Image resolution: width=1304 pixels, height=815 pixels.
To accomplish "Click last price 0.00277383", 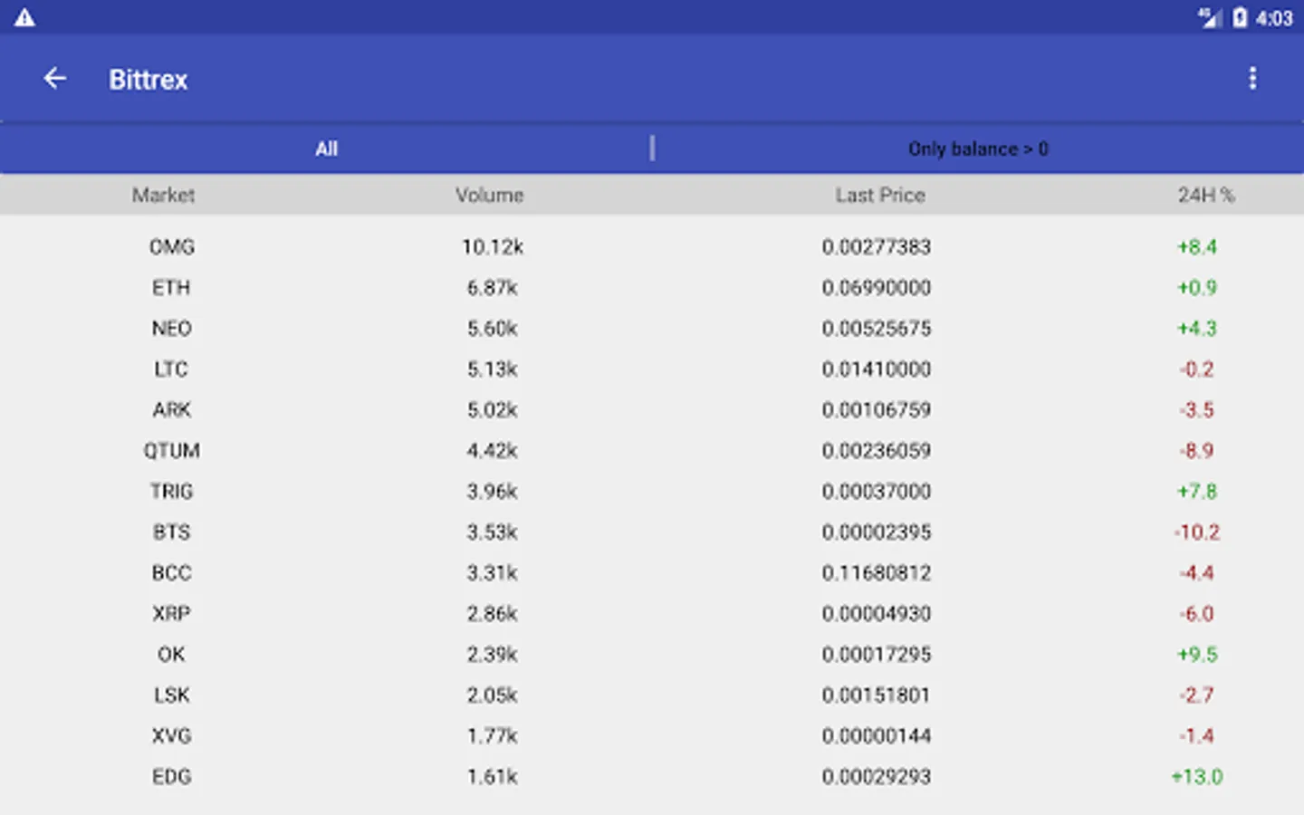I will tap(877, 246).
